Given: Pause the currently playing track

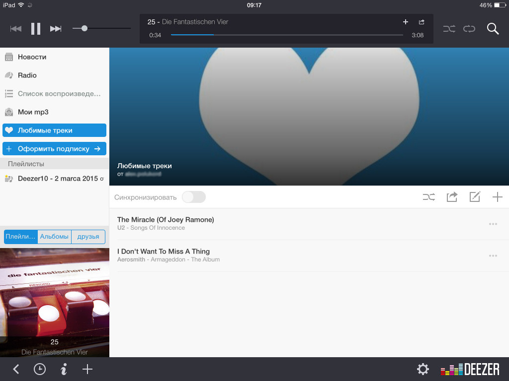Looking at the screenshot, I should [x=36, y=29].
